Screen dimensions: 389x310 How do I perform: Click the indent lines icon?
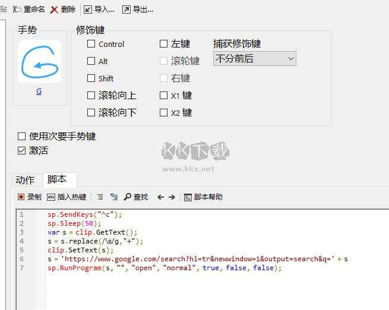click(100, 197)
